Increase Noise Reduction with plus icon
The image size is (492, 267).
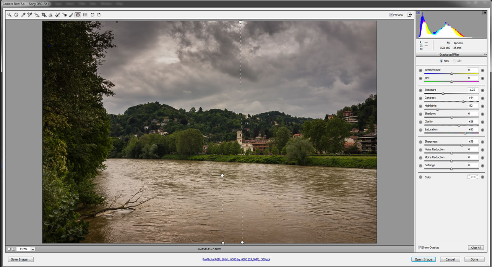pos(482,150)
